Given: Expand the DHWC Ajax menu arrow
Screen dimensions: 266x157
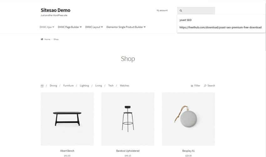Looking at the screenshot, I should 53,27.
